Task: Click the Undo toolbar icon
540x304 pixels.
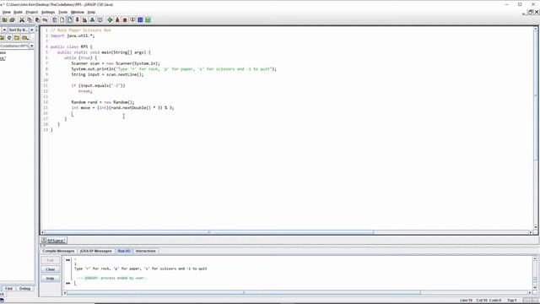Action: (45, 20)
